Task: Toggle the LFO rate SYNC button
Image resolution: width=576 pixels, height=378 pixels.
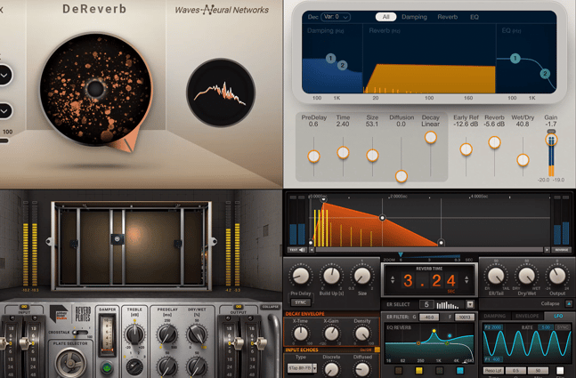Action: (x=563, y=327)
